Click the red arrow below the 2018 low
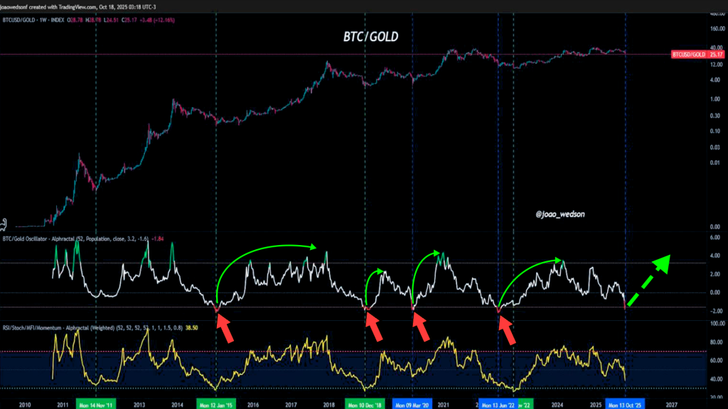This screenshot has width=728, height=409. pos(373,328)
